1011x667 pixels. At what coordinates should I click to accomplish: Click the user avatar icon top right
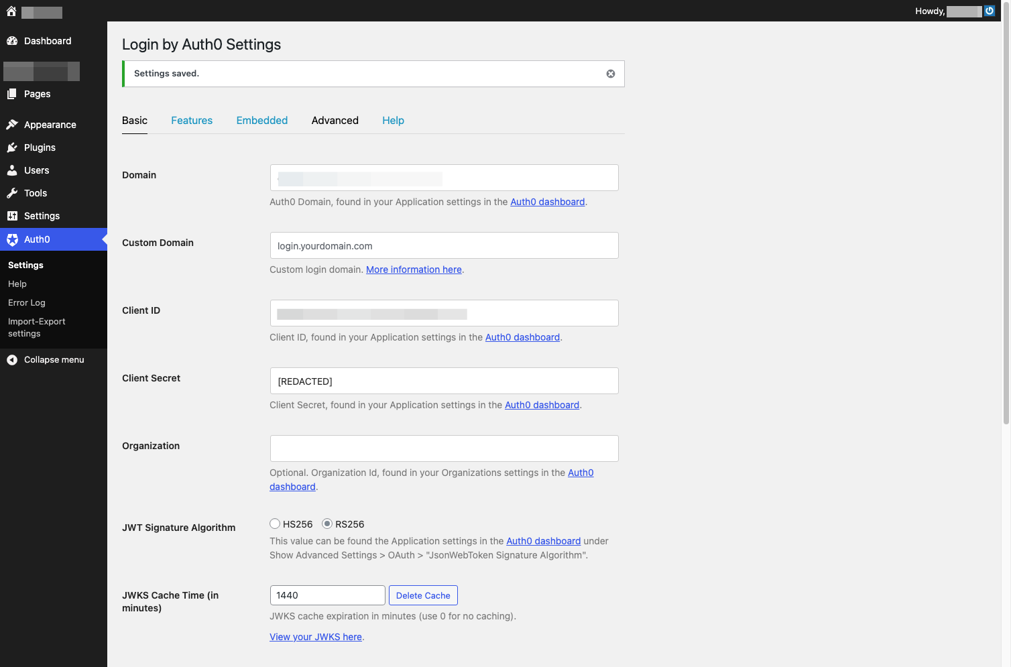pyautogui.click(x=990, y=11)
